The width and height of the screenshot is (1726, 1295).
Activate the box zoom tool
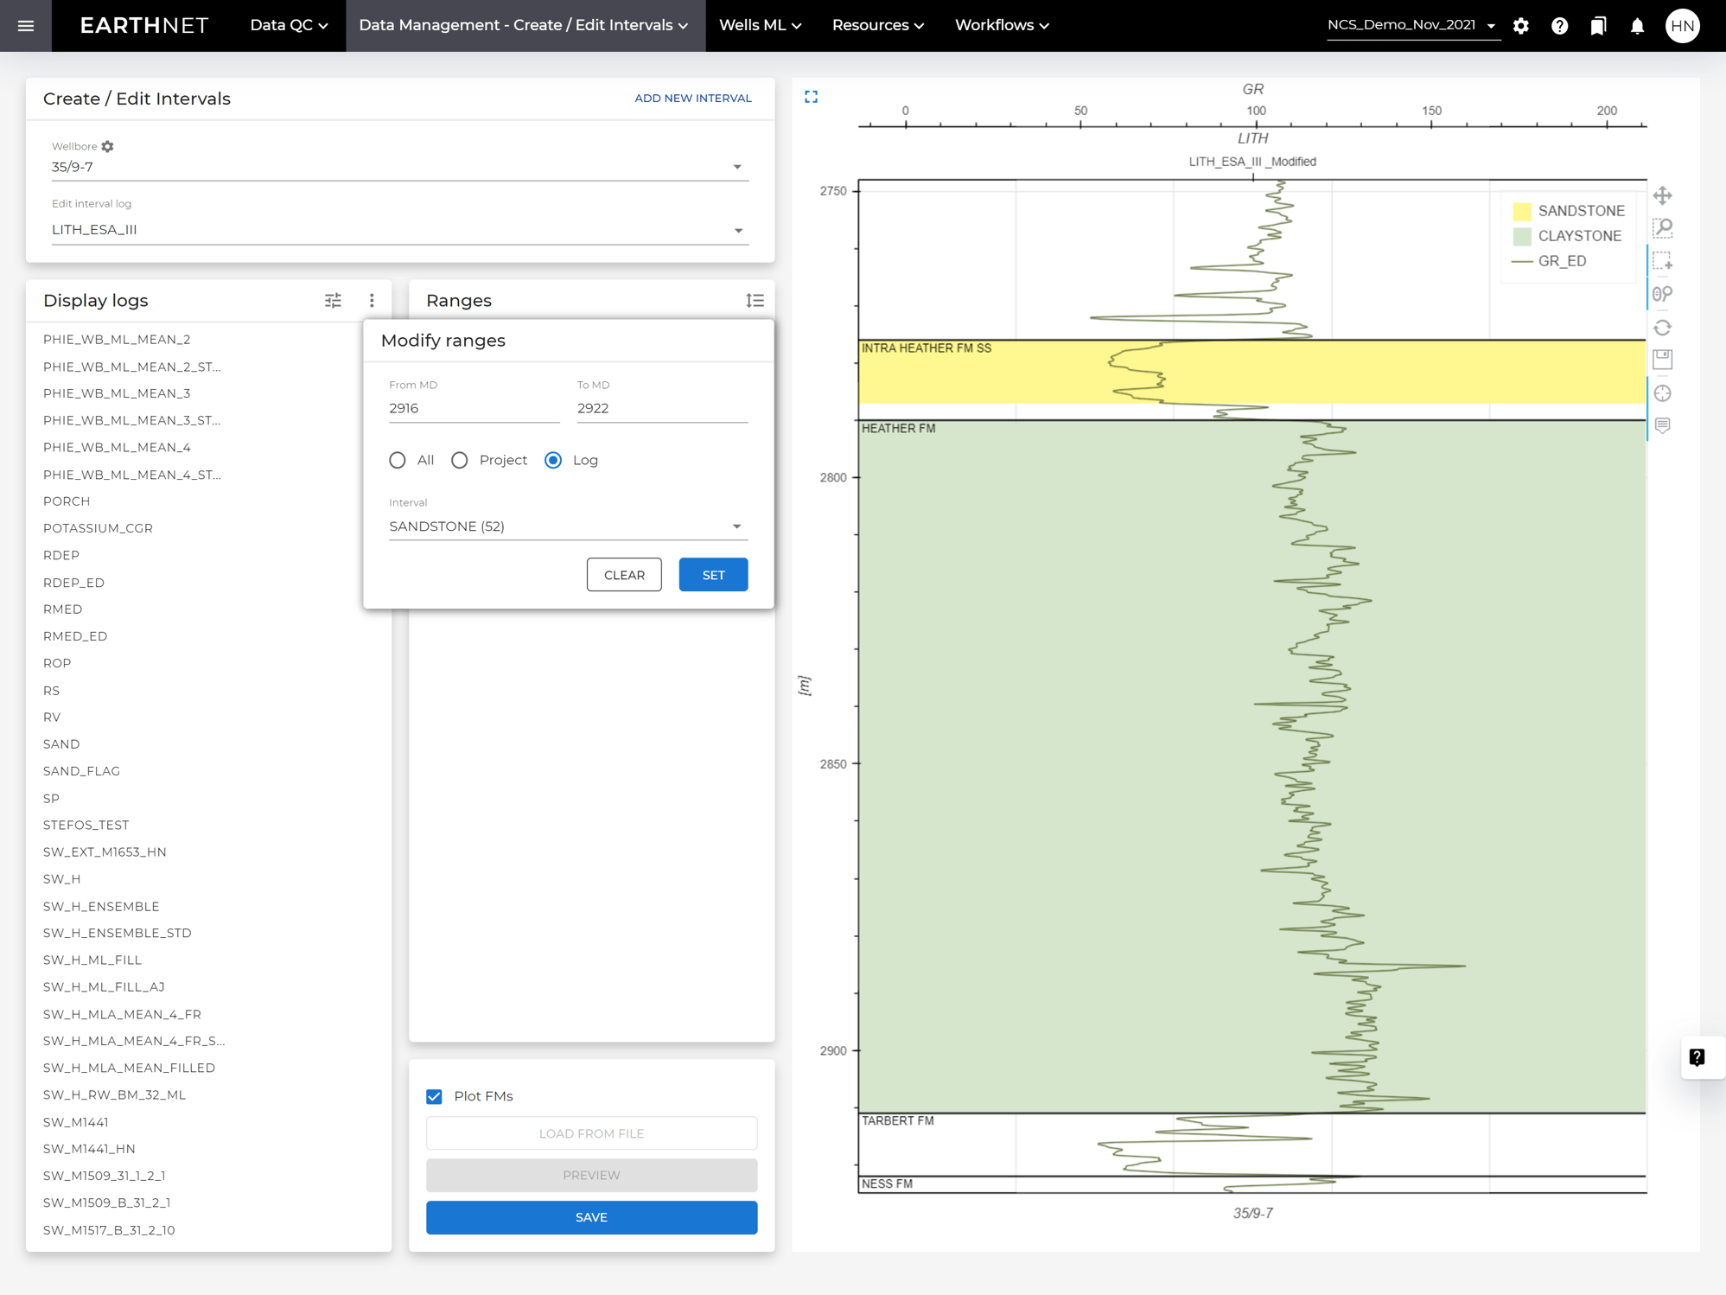coord(1662,228)
